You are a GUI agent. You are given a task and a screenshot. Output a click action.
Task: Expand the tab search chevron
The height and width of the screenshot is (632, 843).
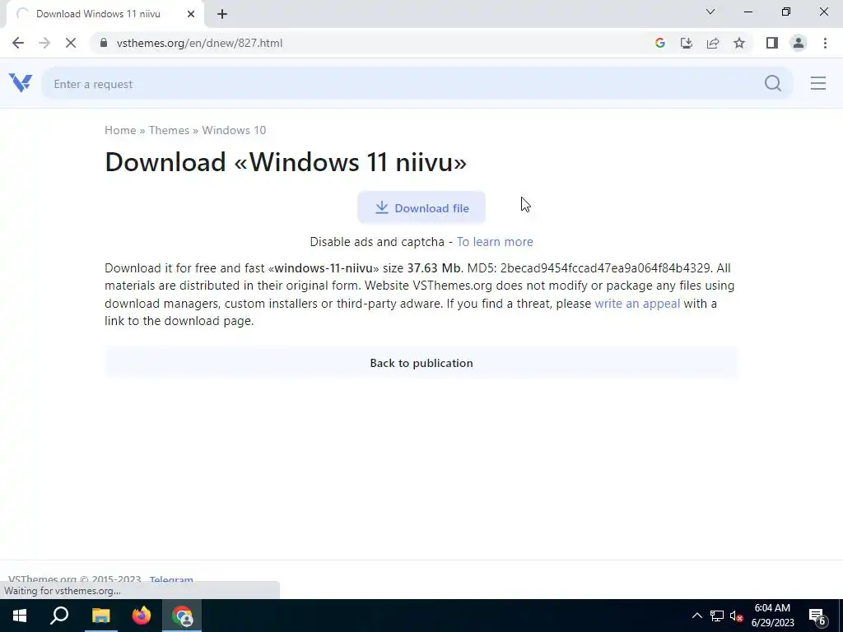[x=710, y=12]
